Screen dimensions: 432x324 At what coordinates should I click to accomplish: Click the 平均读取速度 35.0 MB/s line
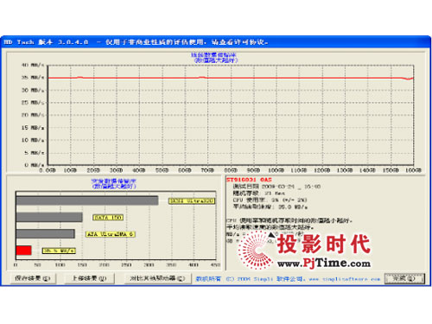pos(270,206)
